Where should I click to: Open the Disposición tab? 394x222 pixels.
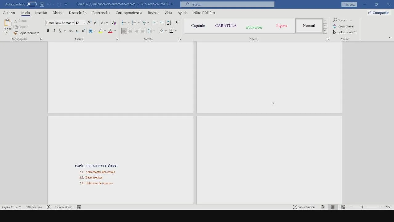point(78,13)
